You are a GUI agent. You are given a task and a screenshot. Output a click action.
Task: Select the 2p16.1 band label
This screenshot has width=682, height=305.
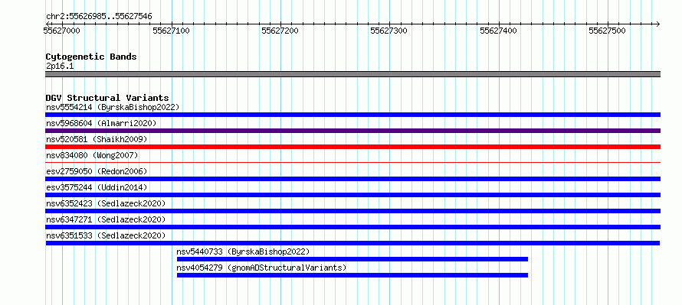(x=60, y=66)
